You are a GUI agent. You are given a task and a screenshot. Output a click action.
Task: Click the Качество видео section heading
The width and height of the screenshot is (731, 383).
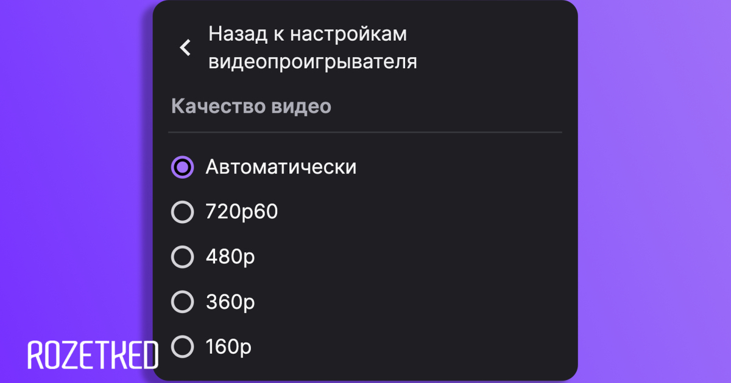click(251, 106)
